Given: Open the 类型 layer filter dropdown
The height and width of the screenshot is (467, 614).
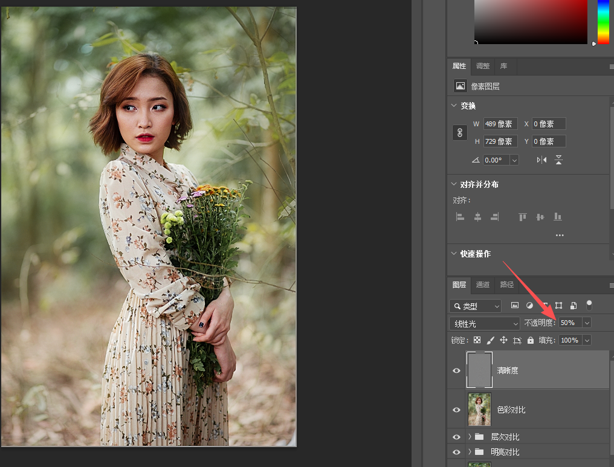Looking at the screenshot, I should 476,306.
